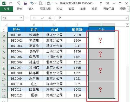Screen dimensions: 130x102
Task: Select column A header
Action: [x=16, y=25]
